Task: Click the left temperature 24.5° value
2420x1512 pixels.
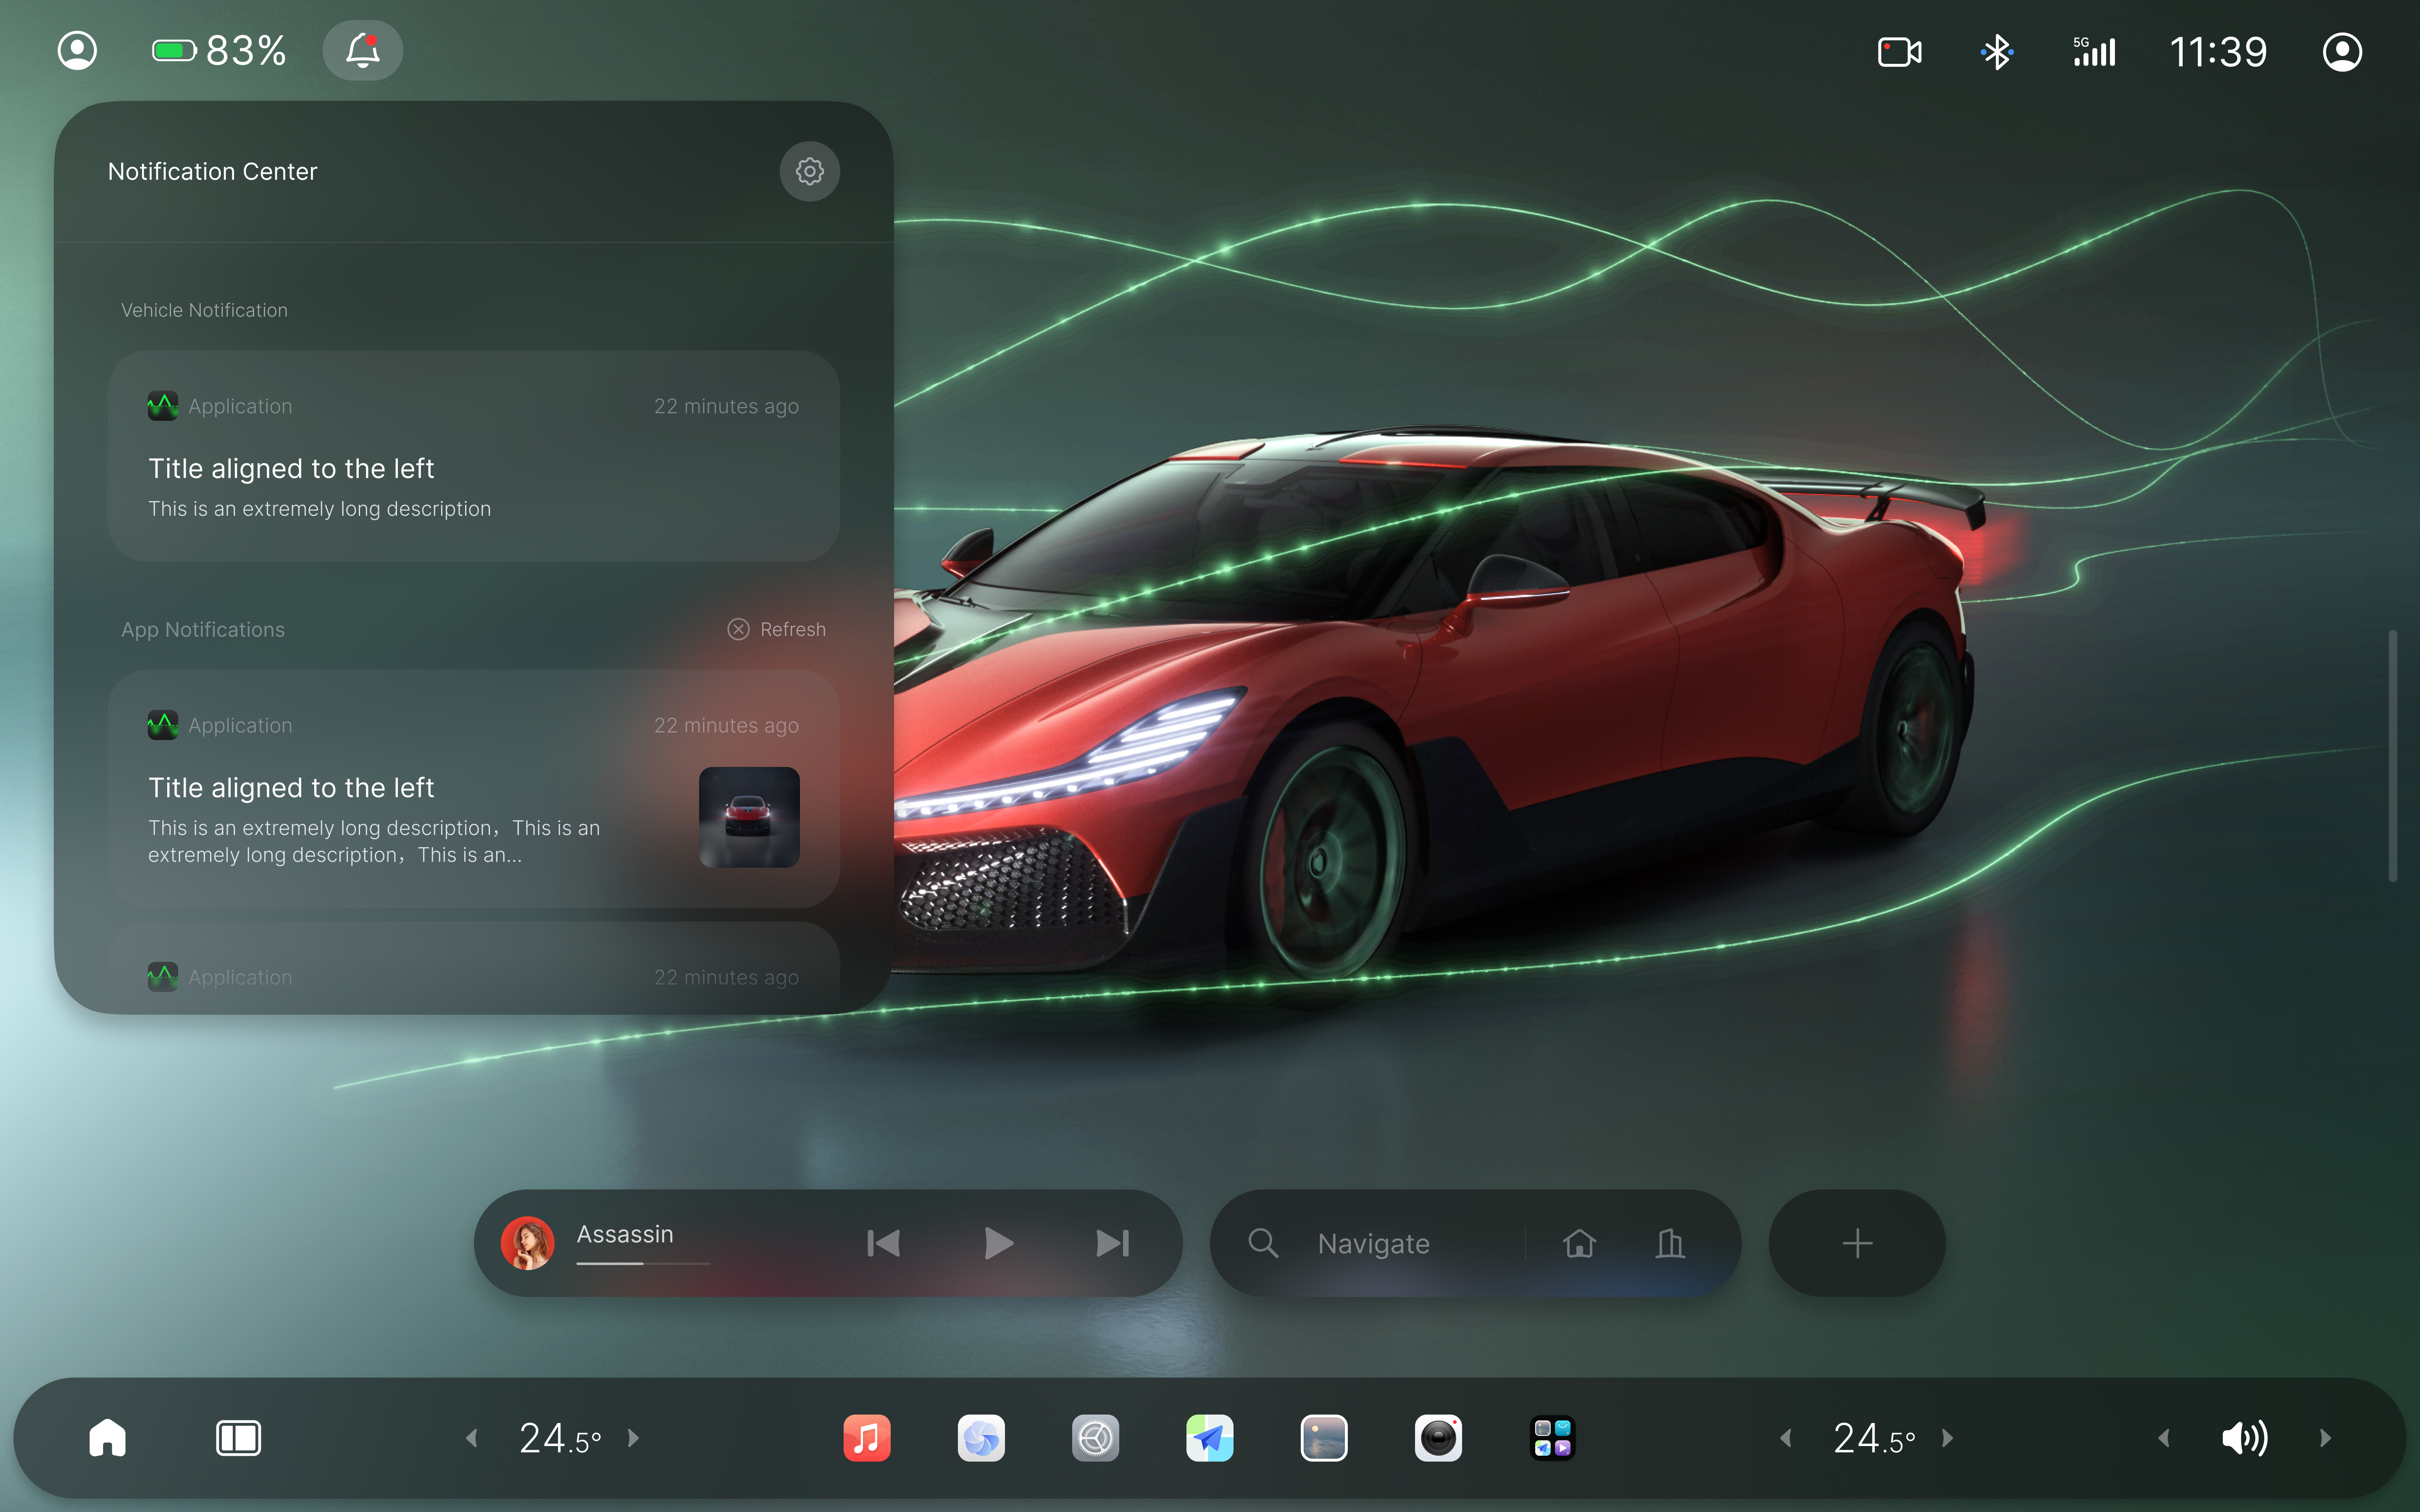Action: pos(560,1438)
